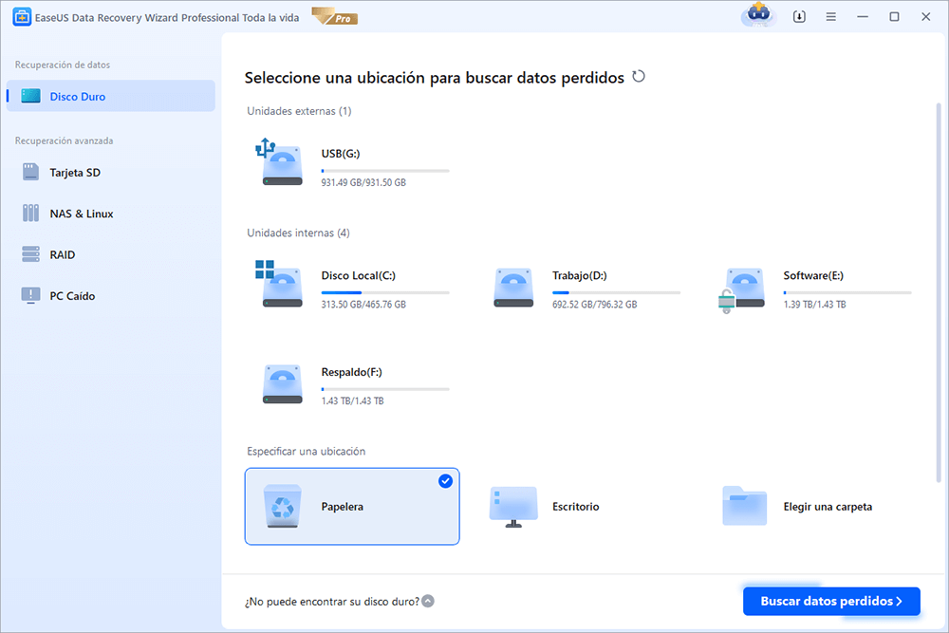Select the Respaldo(F:) drive icon
The width and height of the screenshot is (949, 633).
click(283, 384)
